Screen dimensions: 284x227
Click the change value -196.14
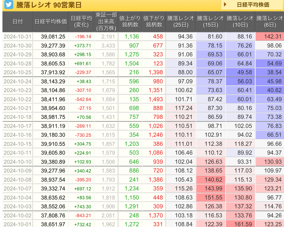(83, 37)
